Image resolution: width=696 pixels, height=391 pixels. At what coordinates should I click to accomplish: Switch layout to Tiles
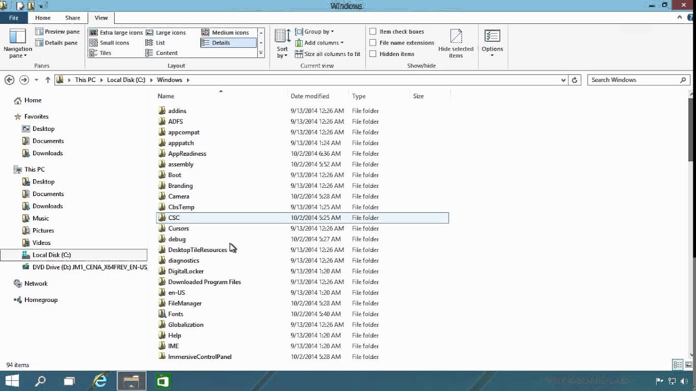pos(101,53)
